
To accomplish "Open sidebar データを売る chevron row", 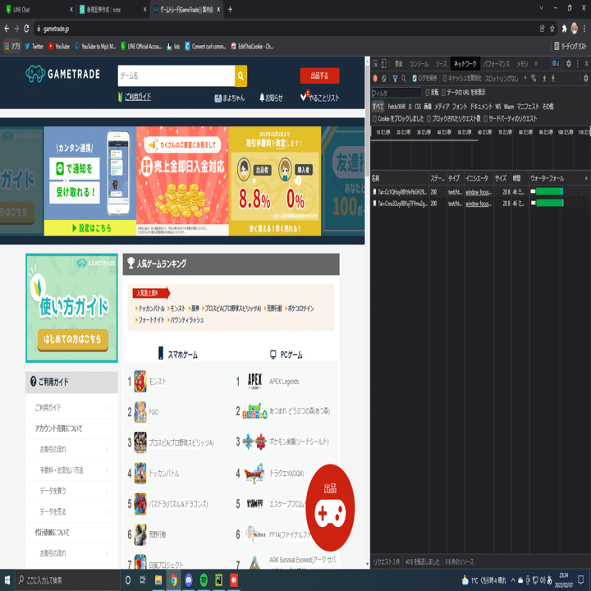I will click(x=71, y=511).
